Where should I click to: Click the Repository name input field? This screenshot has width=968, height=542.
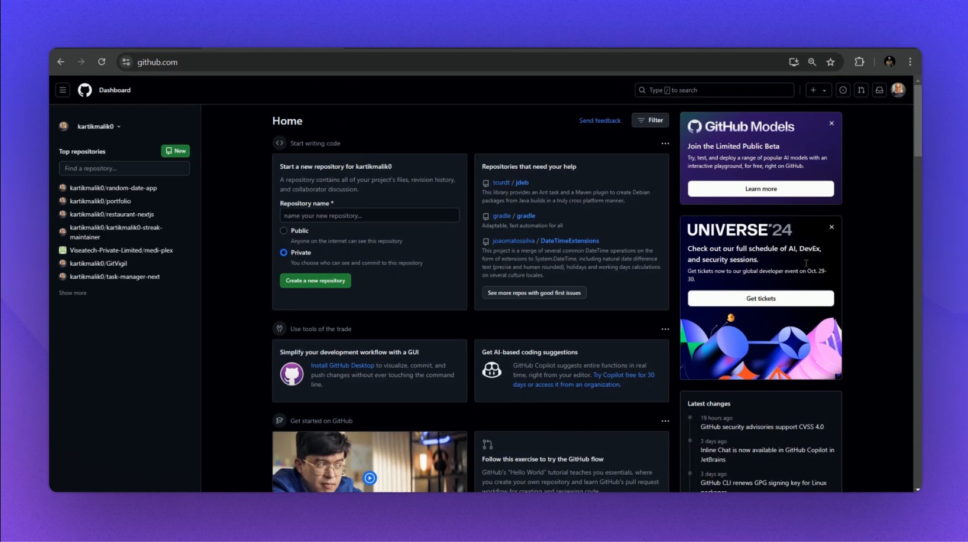tap(370, 216)
